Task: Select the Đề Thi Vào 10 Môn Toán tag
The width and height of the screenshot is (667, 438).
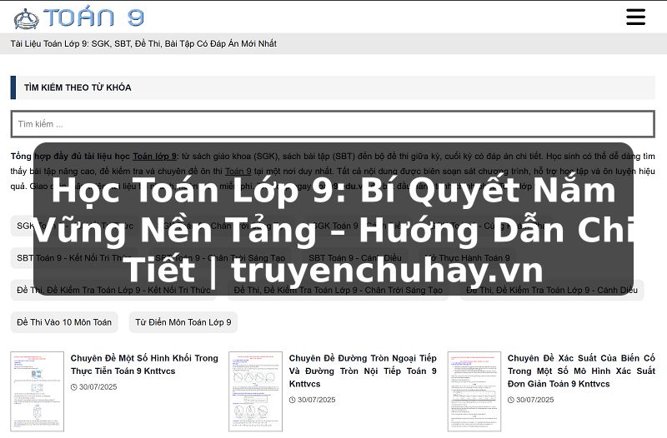Action: pos(64,322)
